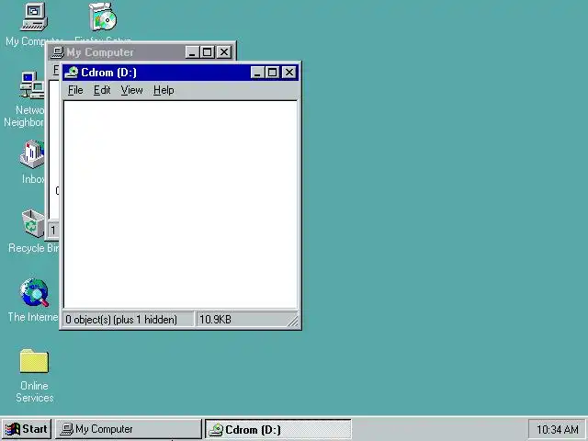Image resolution: width=588 pixels, height=441 pixels.
Task: Open the Edit menu in Cdrom window
Action: point(102,90)
